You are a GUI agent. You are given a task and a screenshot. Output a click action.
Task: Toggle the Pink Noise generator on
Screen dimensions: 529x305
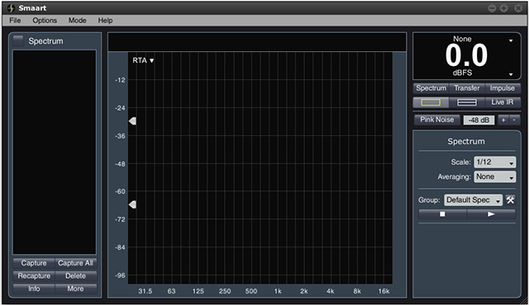(x=437, y=120)
